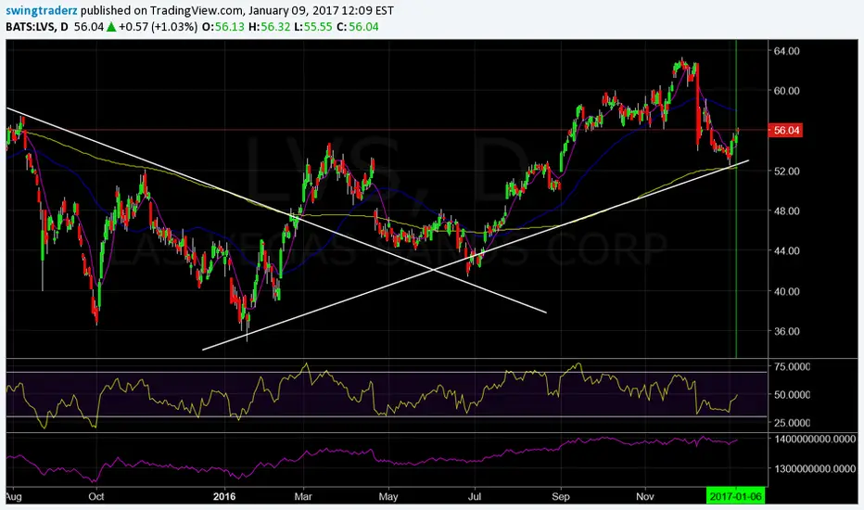Image resolution: width=864 pixels, height=510 pixels.
Task: Click the Mar time axis label
Action: [303, 496]
